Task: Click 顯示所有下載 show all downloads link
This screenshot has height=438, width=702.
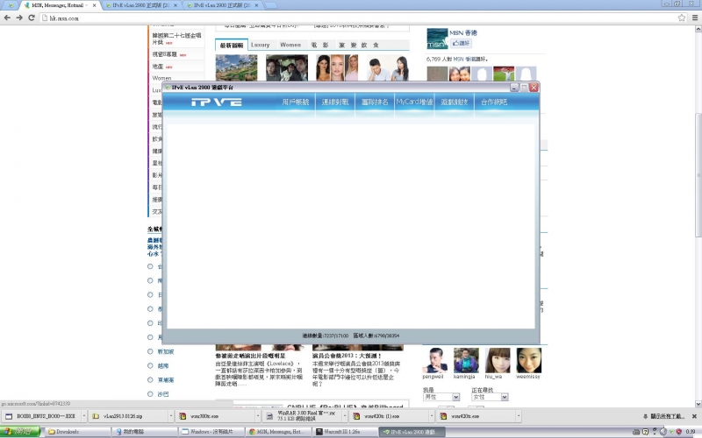Action: [667, 416]
